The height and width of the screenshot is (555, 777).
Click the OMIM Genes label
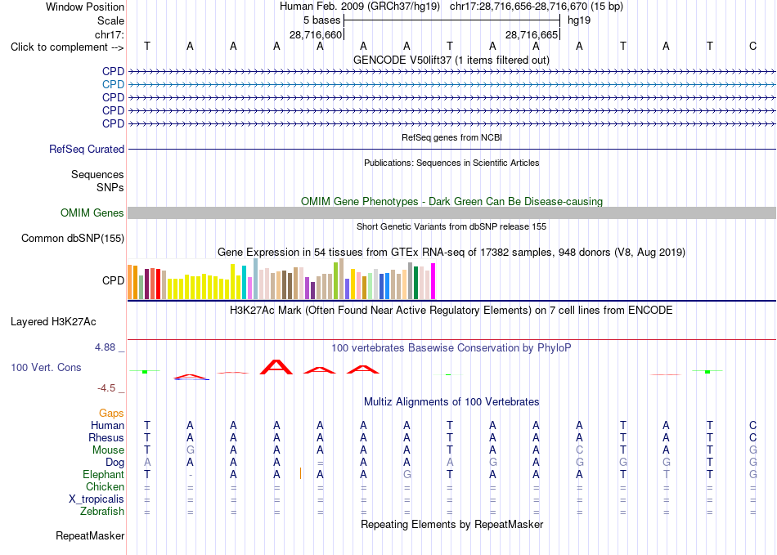[x=92, y=213]
